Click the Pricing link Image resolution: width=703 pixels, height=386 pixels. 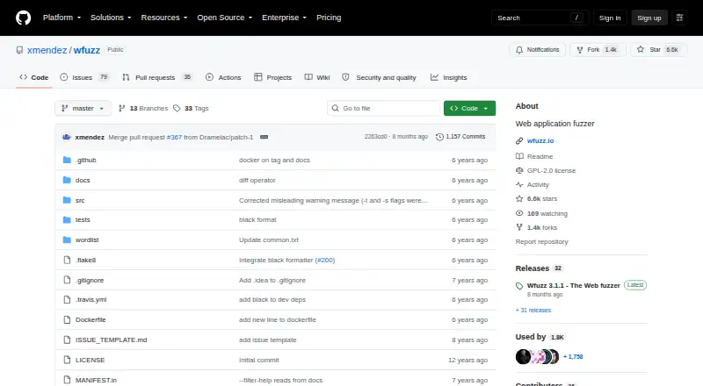(x=329, y=18)
